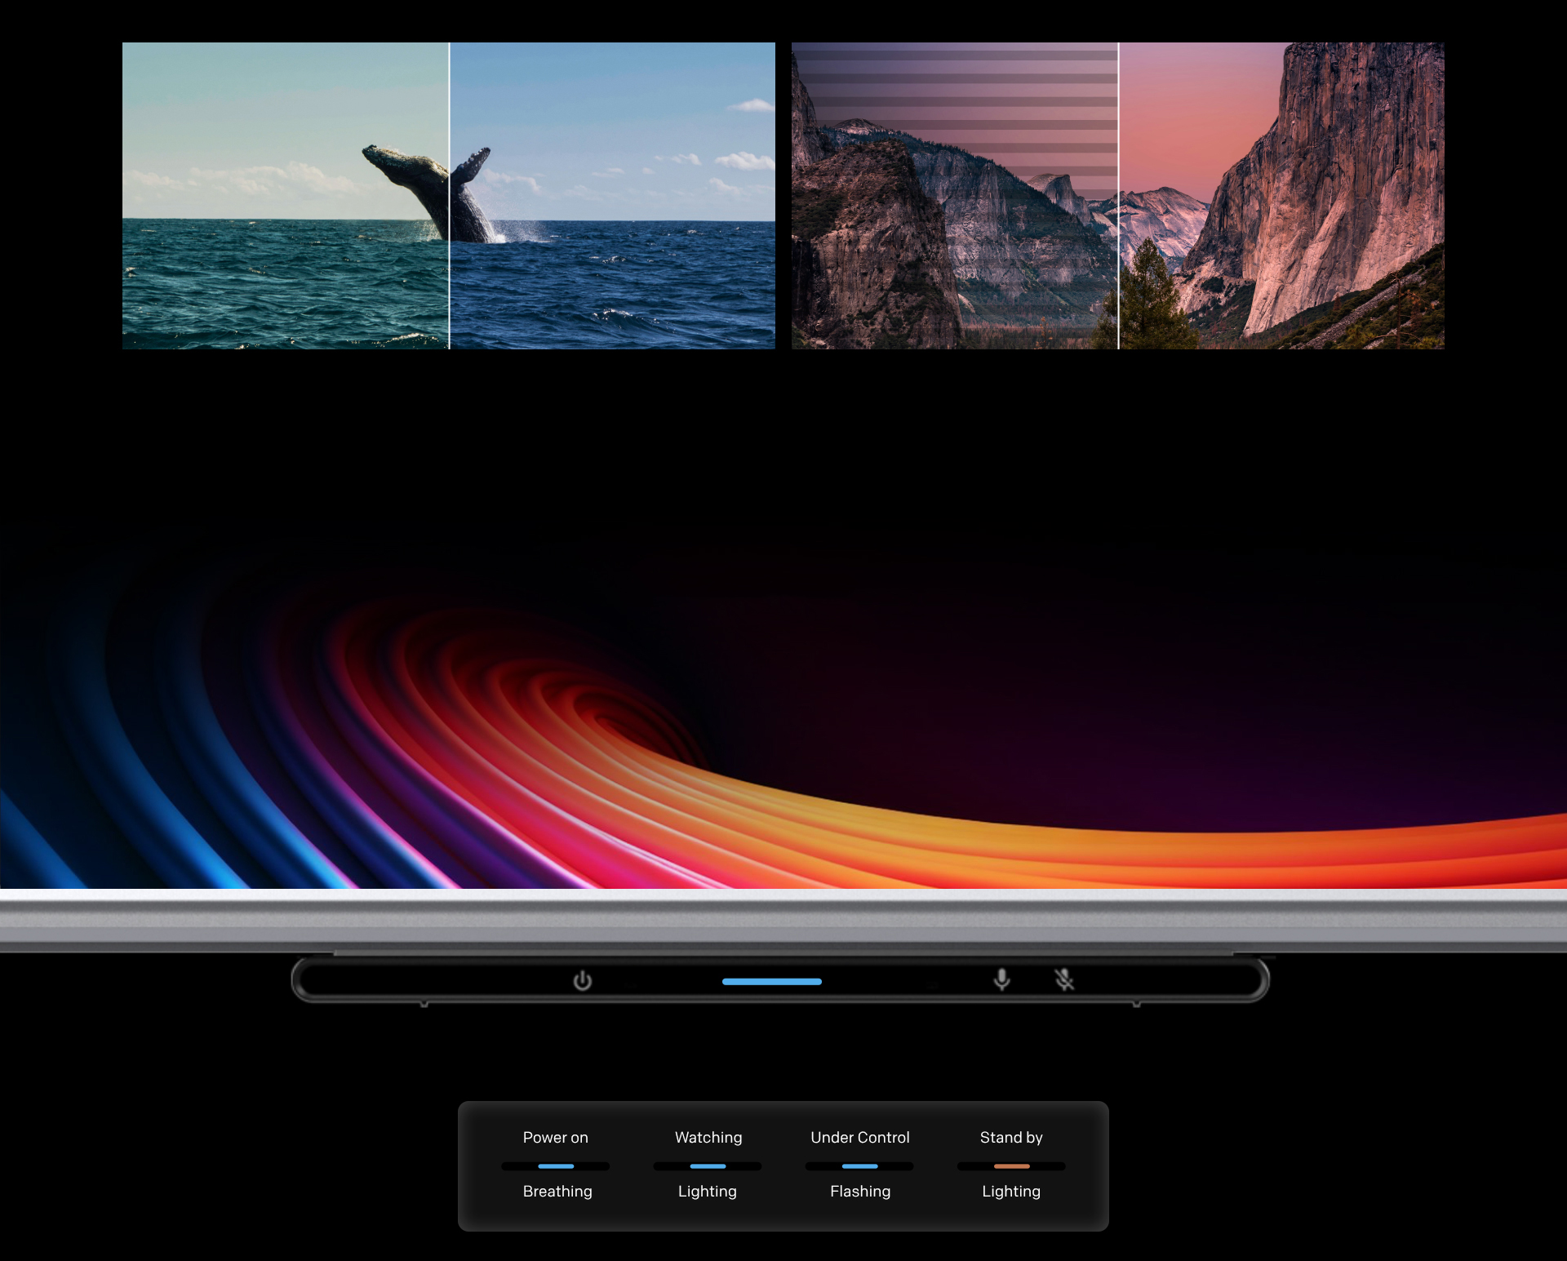Click the Watching blue indicator bar

pyautogui.click(x=708, y=1166)
